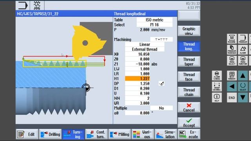Open the Various softkey
Viewport: 251px width, 141px height.
(143, 134)
